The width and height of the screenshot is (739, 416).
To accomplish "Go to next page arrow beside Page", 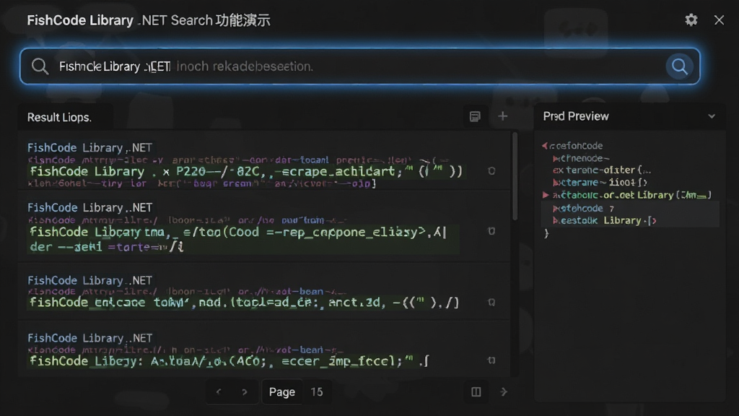I will tap(244, 392).
